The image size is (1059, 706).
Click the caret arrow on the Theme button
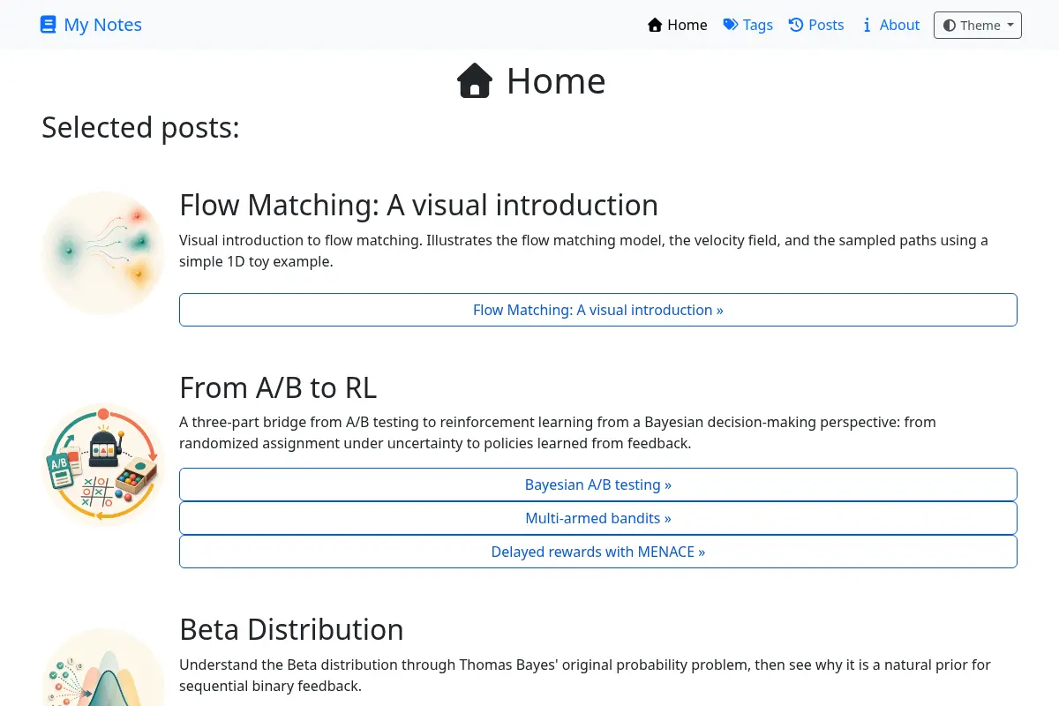1010,26
